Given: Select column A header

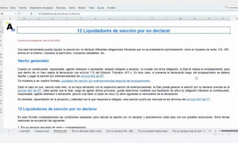Looking at the screenshot, I should click(x=10, y=19).
